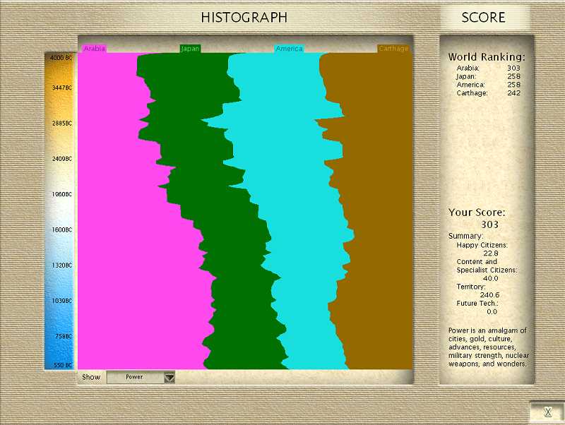Select the America civilization label

click(289, 48)
